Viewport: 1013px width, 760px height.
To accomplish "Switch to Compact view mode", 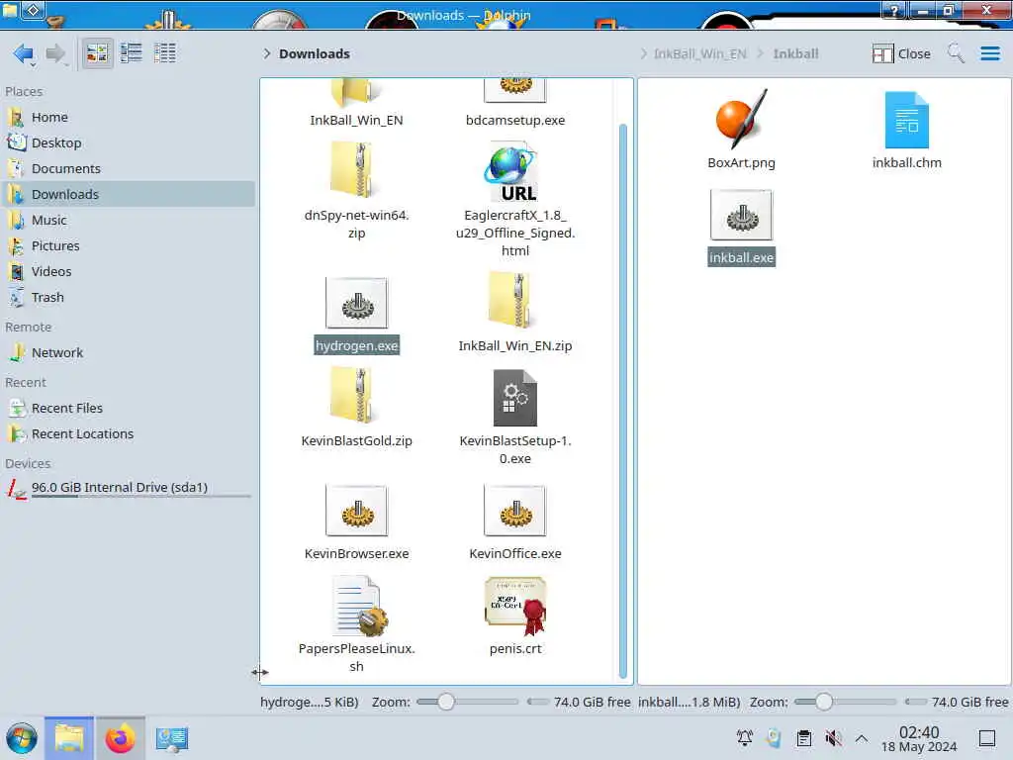I will click(x=132, y=53).
